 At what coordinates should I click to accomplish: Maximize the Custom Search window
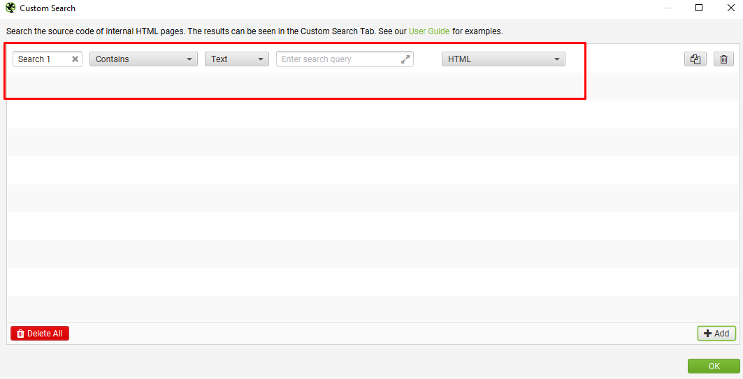pos(699,8)
